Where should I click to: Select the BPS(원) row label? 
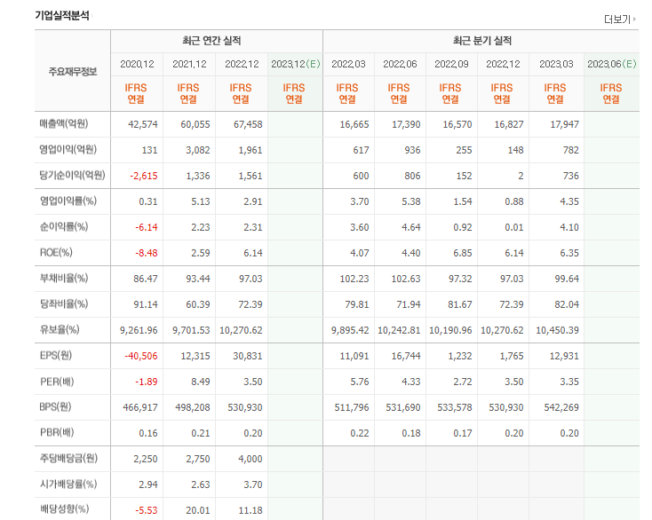[x=55, y=407]
